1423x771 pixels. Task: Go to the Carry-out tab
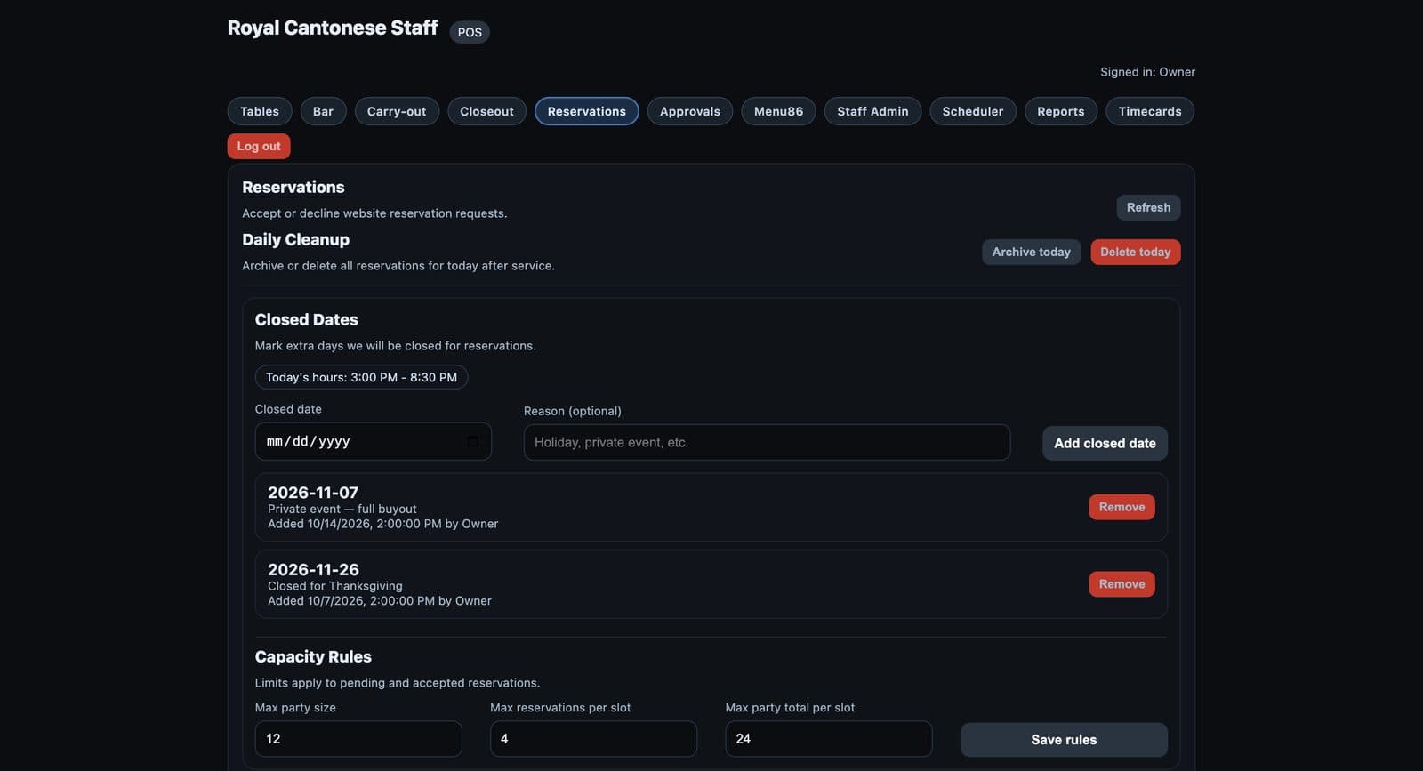(x=397, y=111)
